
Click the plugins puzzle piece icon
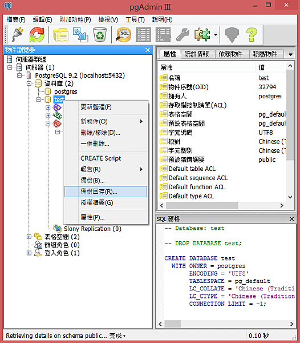tap(202, 34)
